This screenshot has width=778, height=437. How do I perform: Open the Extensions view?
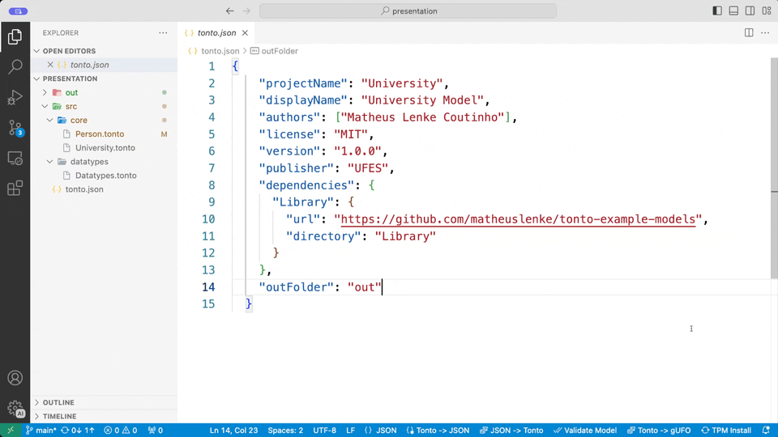(15, 189)
